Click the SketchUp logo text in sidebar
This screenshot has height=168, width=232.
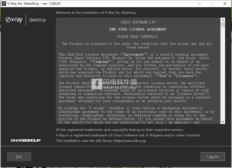point(38,20)
